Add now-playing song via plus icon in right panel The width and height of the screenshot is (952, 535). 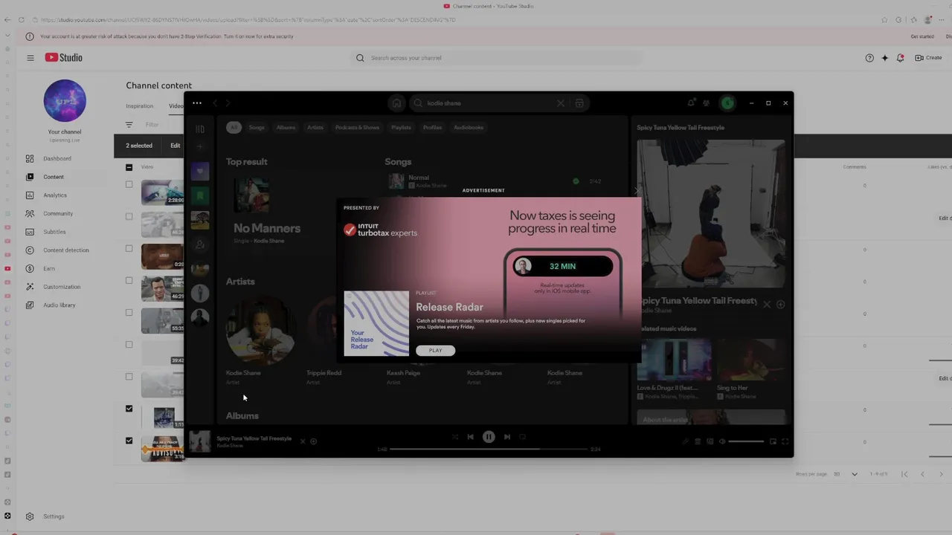[780, 305]
